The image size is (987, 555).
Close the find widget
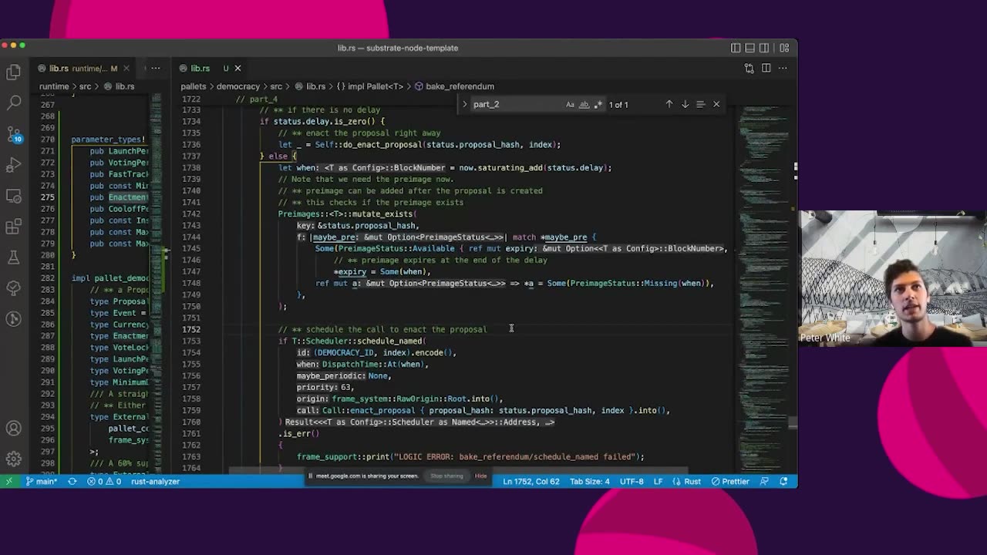[716, 104]
